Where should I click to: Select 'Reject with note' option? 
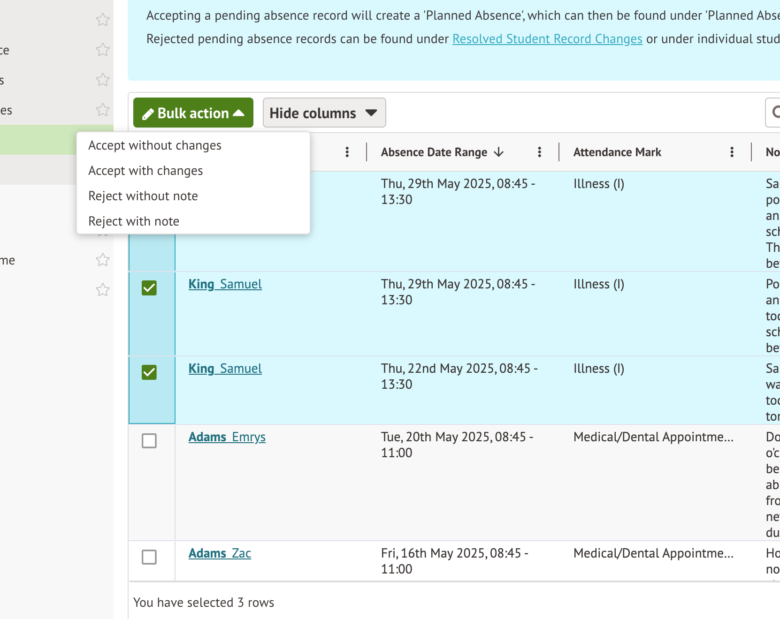click(134, 221)
